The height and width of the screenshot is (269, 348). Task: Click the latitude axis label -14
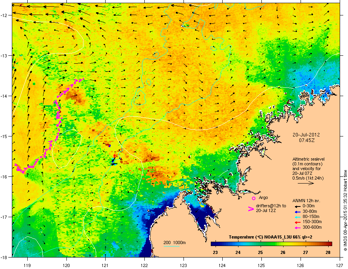[x=4, y=96]
